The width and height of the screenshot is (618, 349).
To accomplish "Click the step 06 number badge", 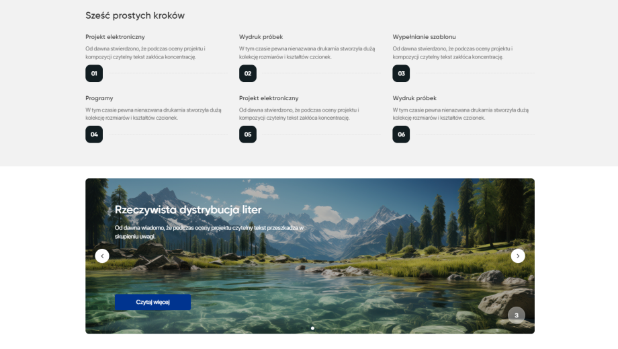I will tap(401, 134).
